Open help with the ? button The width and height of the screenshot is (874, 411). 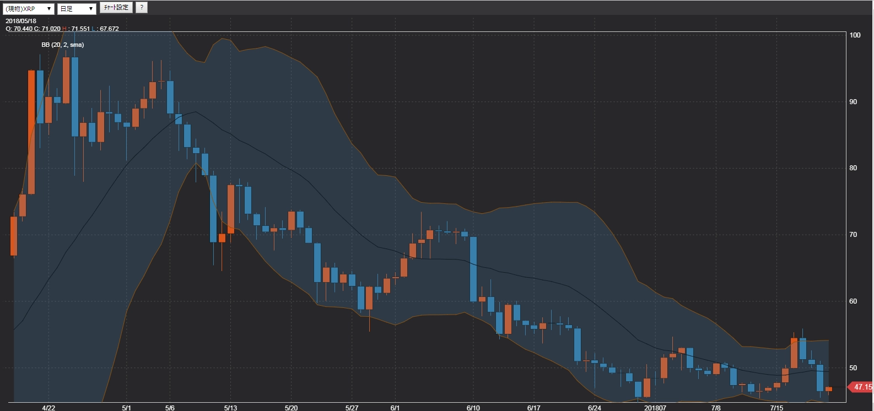click(142, 8)
